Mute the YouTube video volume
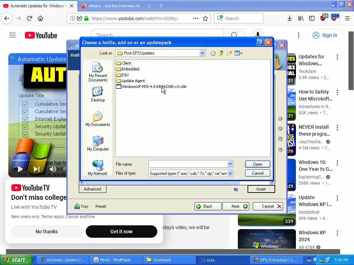This screenshot has width=354, height=265. pyautogui.click(x=53, y=169)
